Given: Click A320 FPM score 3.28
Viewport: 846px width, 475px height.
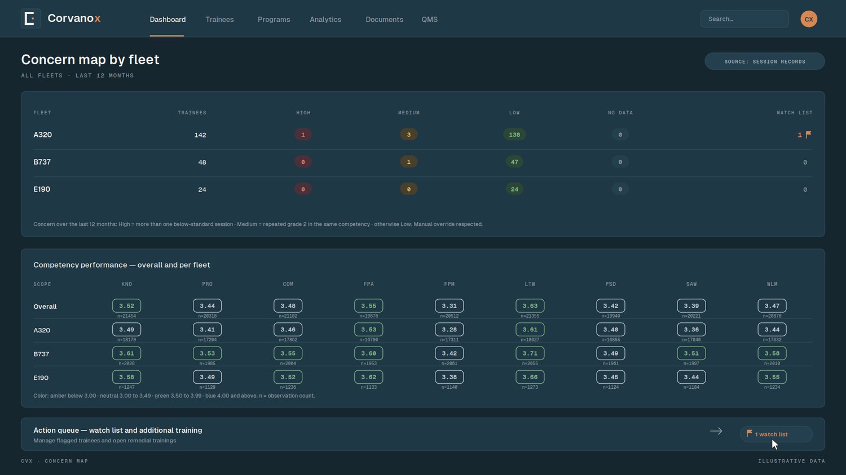Looking at the screenshot, I should click(x=450, y=330).
